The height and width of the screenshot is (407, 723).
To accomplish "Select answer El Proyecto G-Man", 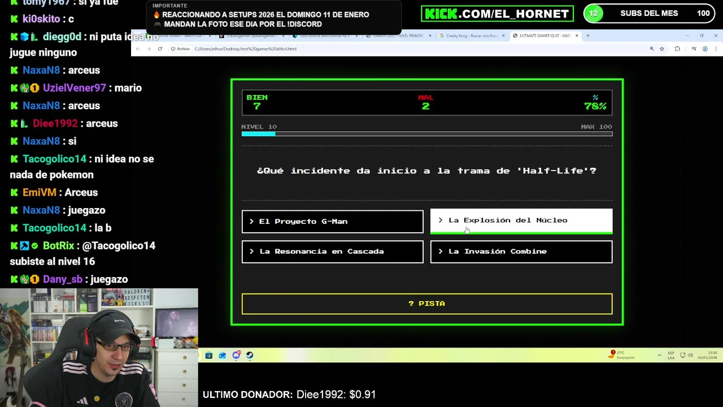I will pyautogui.click(x=332, y=222).
